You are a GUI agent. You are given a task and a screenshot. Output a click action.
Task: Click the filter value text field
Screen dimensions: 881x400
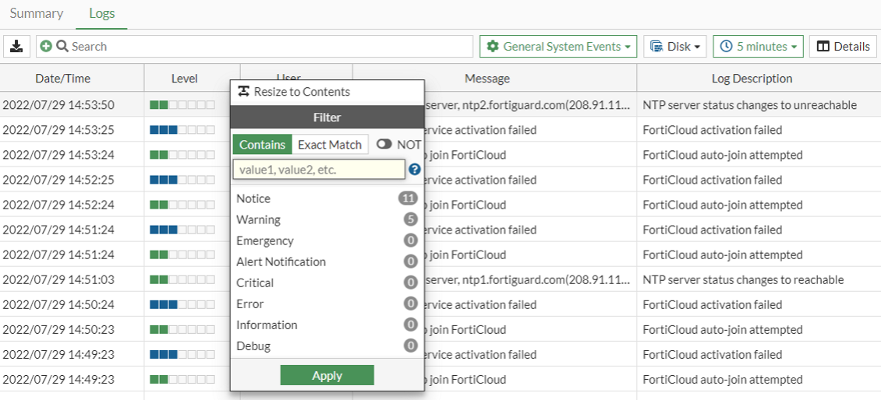319,169
